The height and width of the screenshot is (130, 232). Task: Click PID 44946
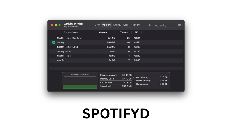[x=137, y=60]
